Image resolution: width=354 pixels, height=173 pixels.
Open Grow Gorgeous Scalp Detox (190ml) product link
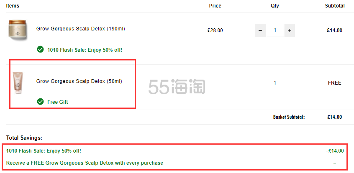tap(81, 29)
